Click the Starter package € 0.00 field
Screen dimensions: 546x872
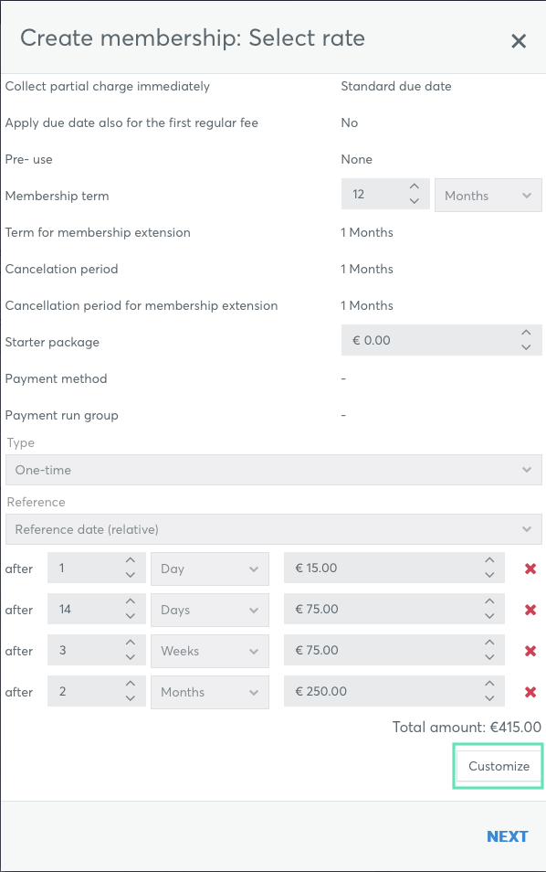pyautogui.click(x=442, y=340)
